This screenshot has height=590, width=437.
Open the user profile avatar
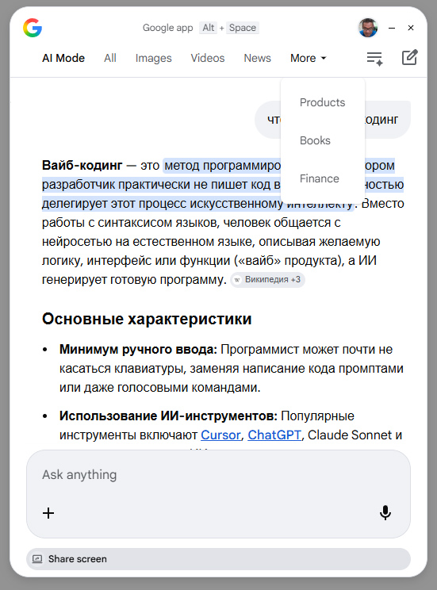(368, 28)
